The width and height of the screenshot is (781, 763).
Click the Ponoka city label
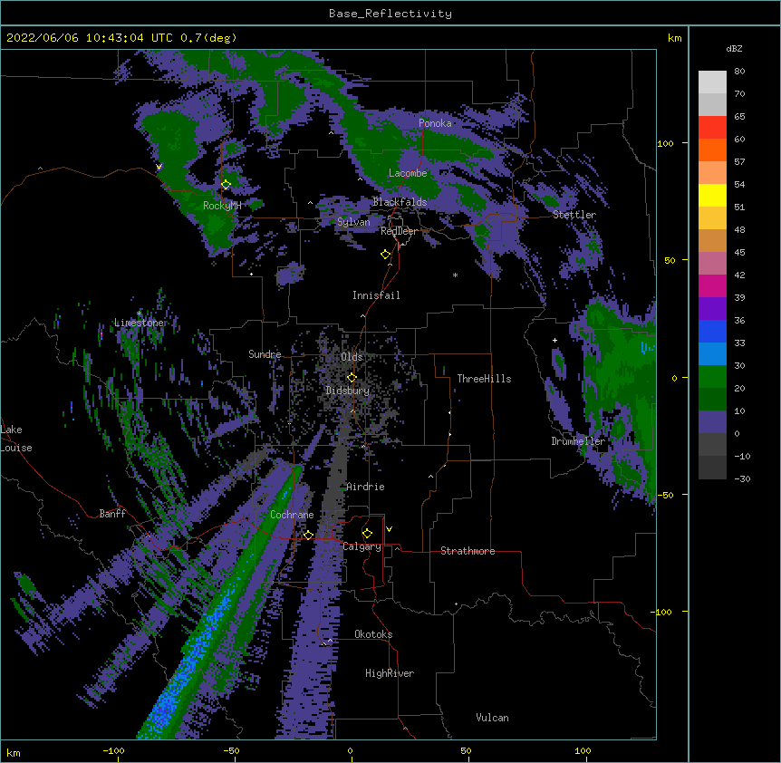pyautogui.click(x=435, y=123)
